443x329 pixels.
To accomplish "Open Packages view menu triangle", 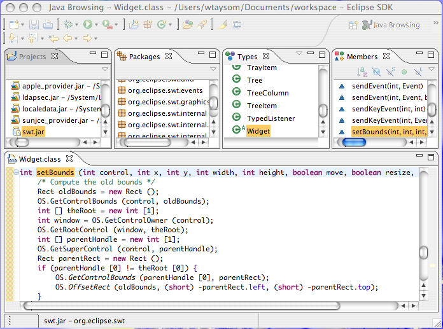I will coord(213,69).
